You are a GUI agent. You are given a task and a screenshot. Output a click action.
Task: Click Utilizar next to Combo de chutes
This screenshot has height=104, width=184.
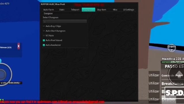(x=154, y=75)
